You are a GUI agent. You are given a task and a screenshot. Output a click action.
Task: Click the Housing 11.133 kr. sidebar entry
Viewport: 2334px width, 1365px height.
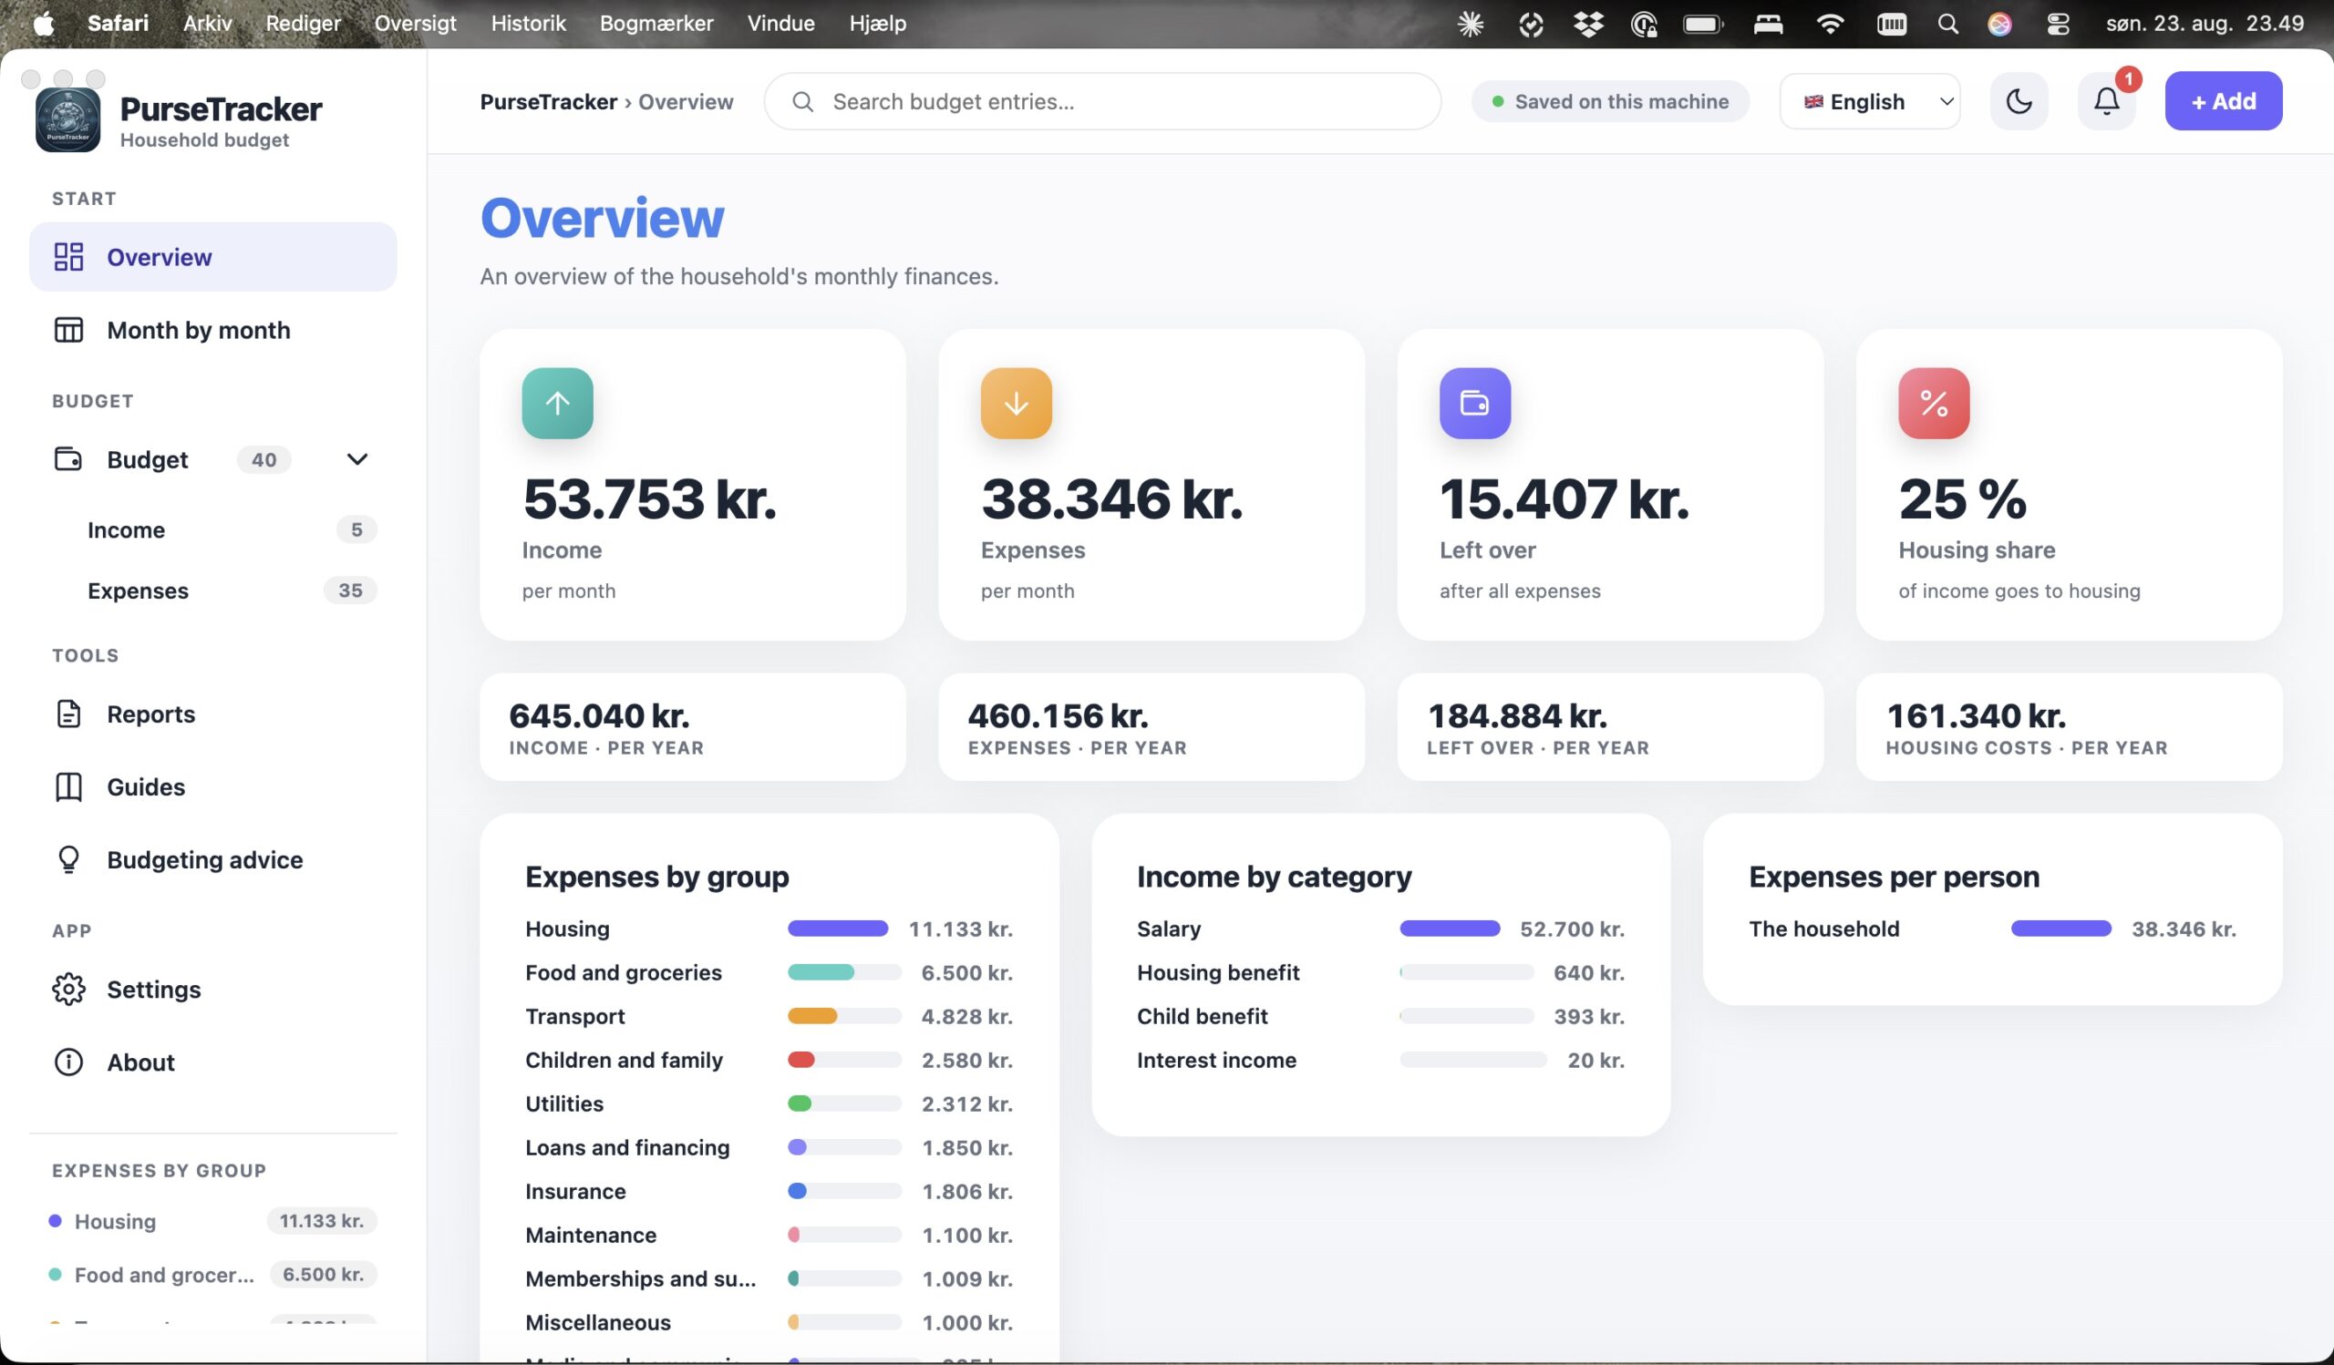tap(213, 1221)
